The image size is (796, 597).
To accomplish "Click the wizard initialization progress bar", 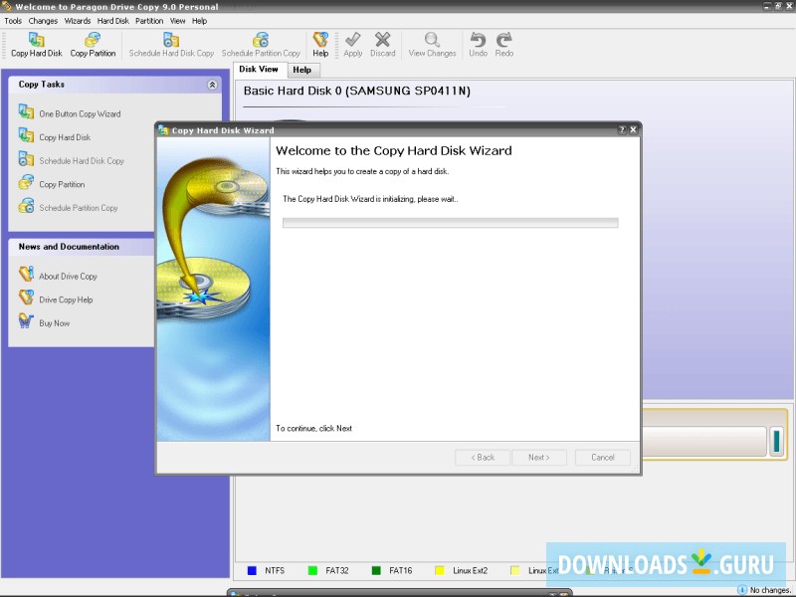I will point(450,223).
